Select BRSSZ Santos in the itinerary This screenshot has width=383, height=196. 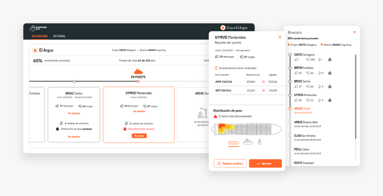[x=302, y=81]
